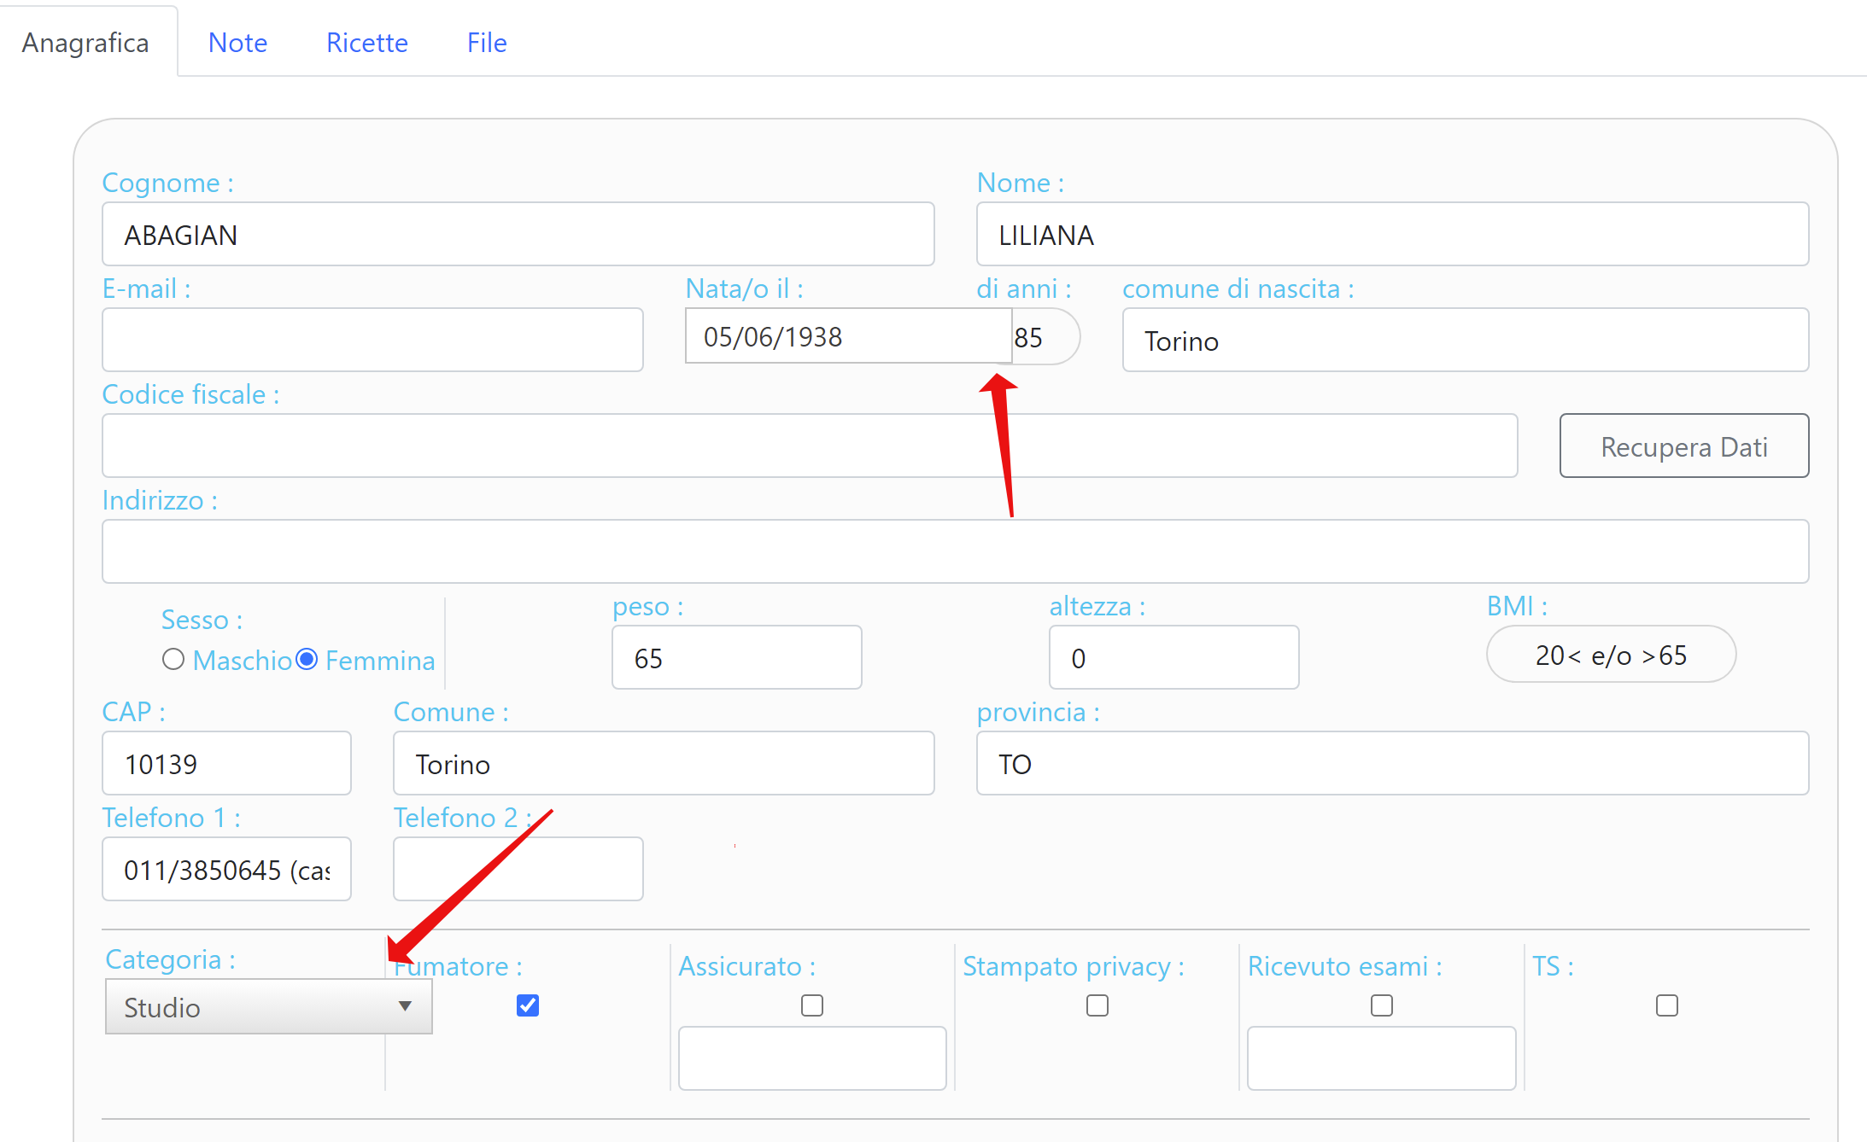Focus the E-mail text field
Screen dimensions: 1867x1142
click(x=372, y=341)
